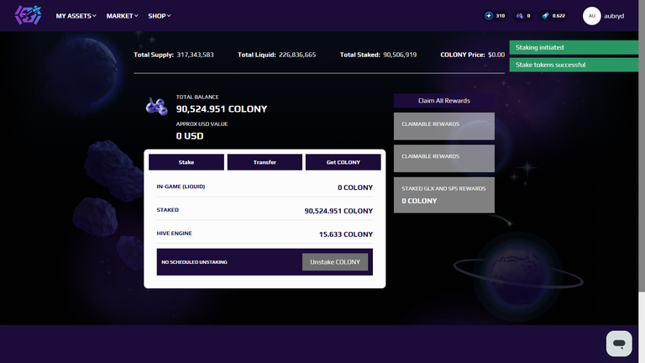Open the blue star token balance icon
The height and width of the screenshot is (363, 645).
[489, 16]
